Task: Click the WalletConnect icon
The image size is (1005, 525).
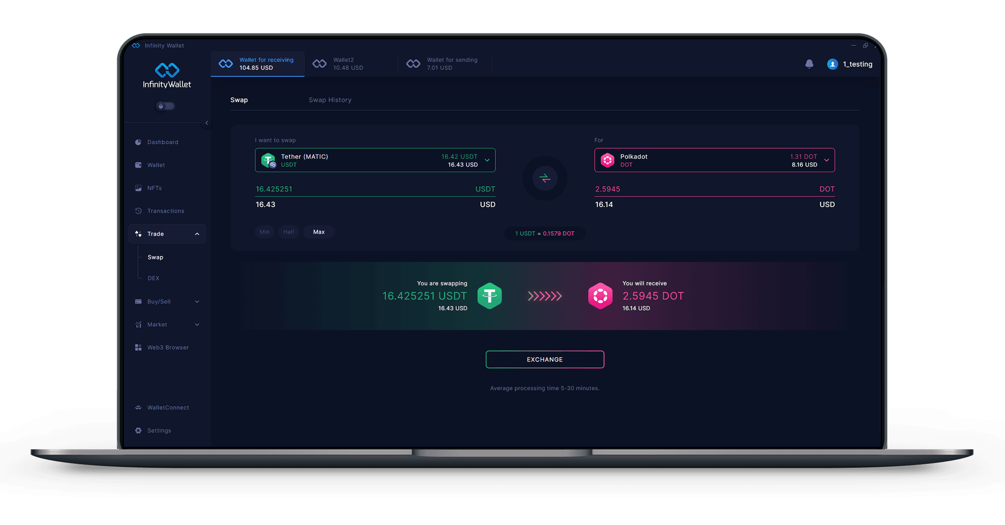Action: click(x=138, y=407)
